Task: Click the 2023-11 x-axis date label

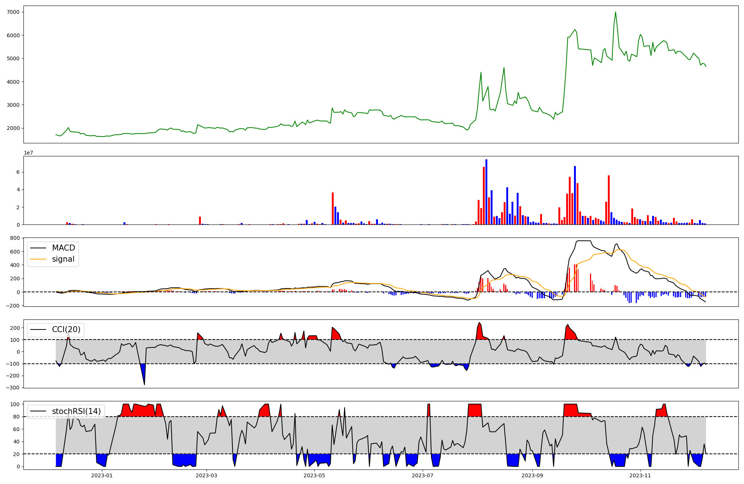Action: [640, 475]
